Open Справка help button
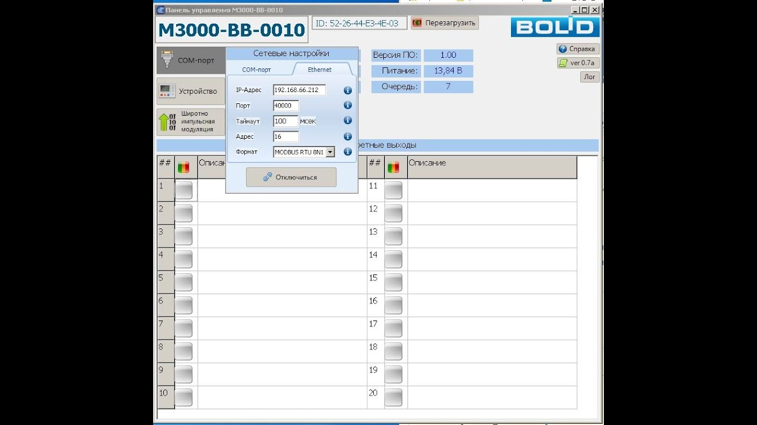 point(578,49)
